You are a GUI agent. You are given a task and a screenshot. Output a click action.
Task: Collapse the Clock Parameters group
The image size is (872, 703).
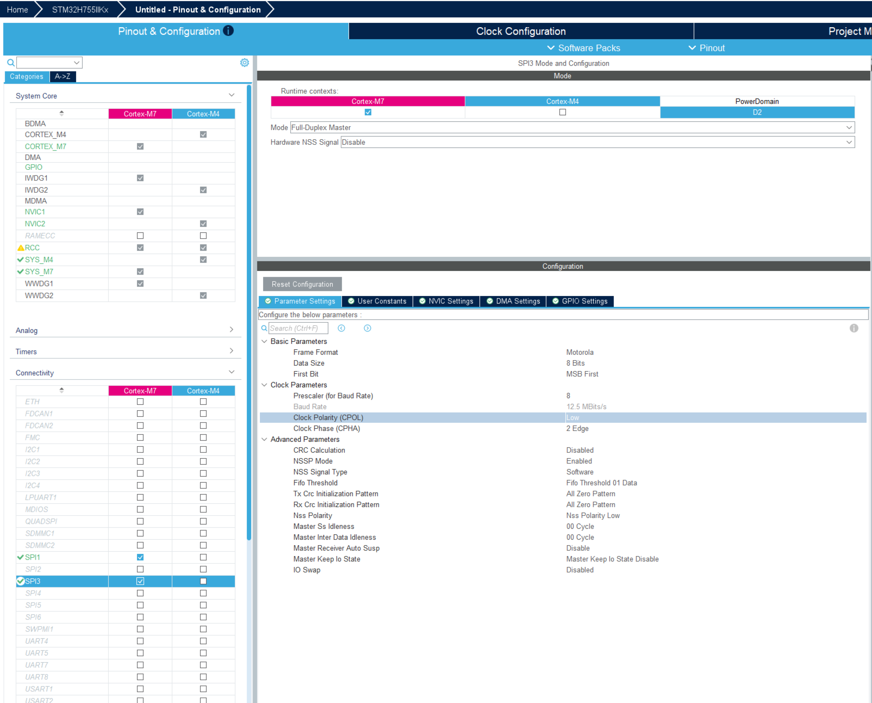[x=264, y=385]
